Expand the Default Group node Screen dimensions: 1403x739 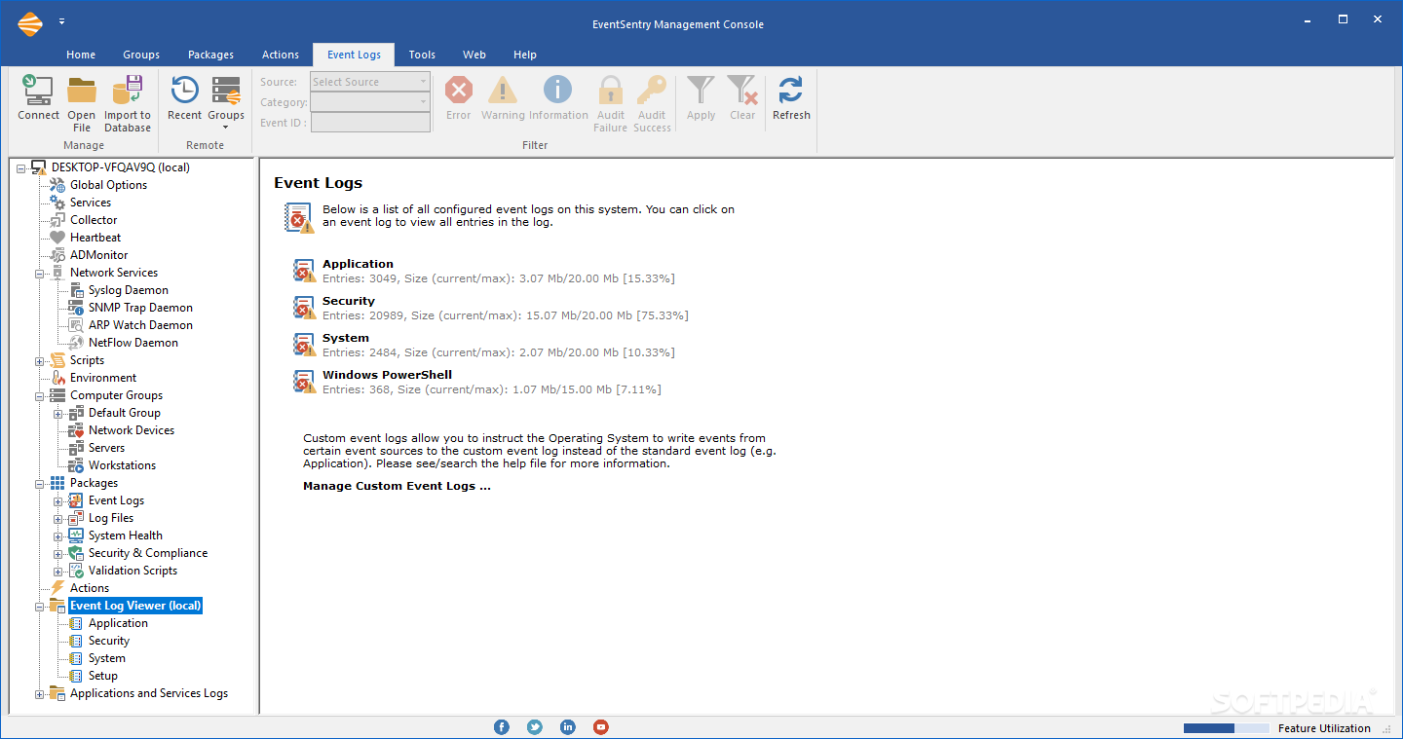click(58, 413)
